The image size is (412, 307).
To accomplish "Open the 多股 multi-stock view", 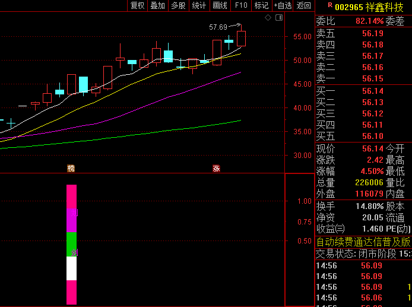I will click(x=179, y=5).
